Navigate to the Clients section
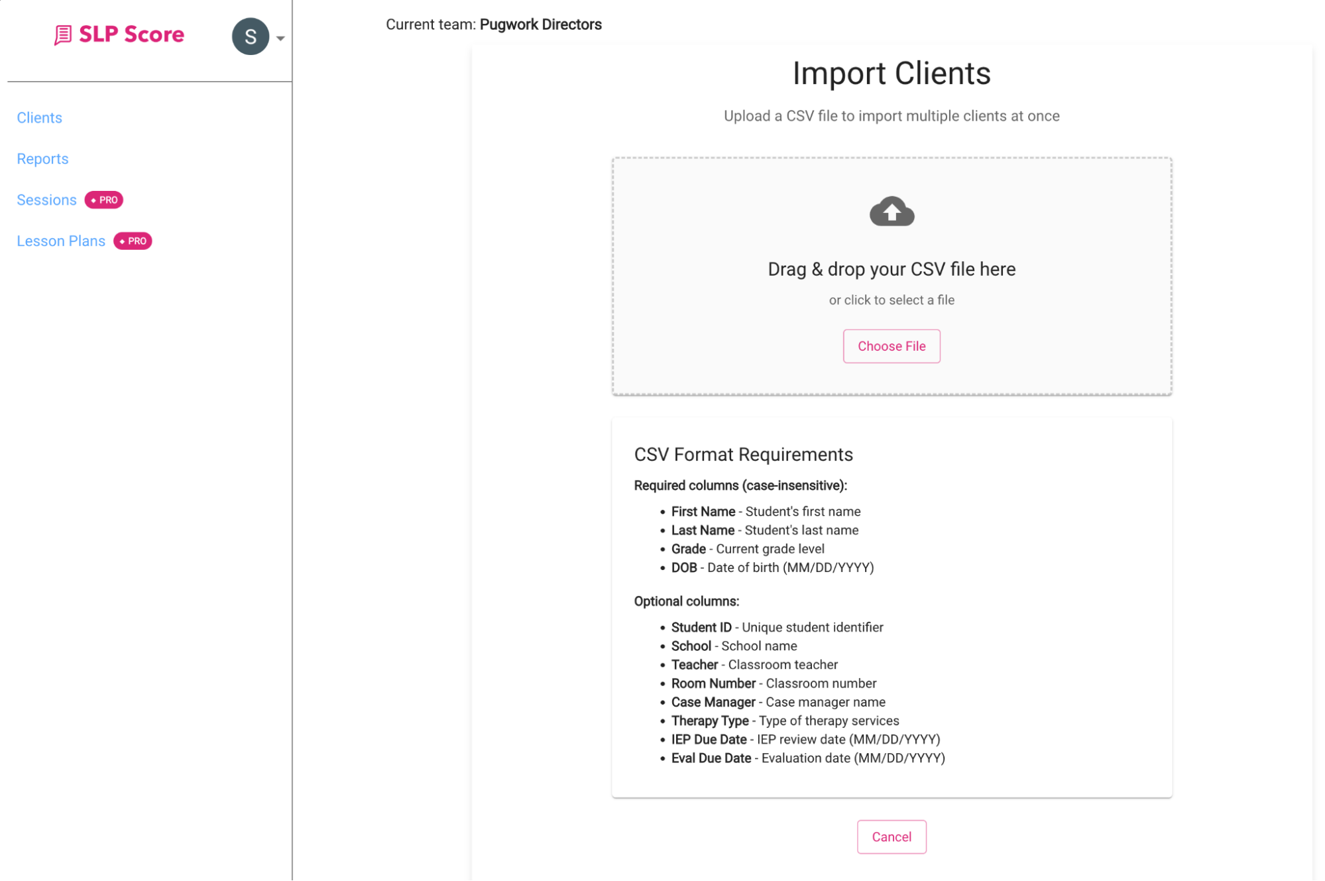Image resolution: width=1325 pixels, height=881 pixels. (39, 117)
